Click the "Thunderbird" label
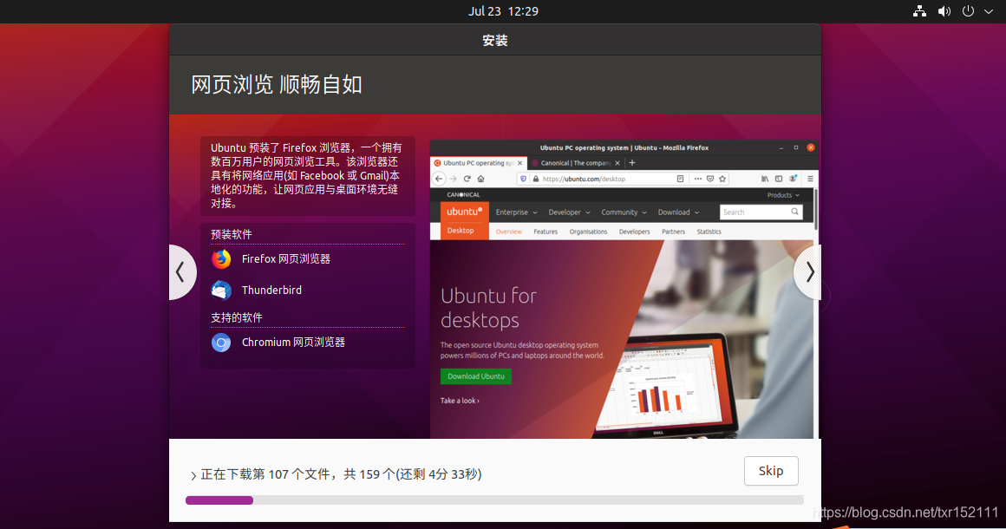 (271, 291)
